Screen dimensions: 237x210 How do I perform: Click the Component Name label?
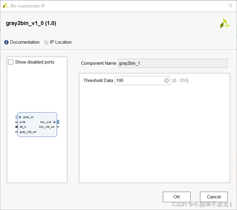99,63
